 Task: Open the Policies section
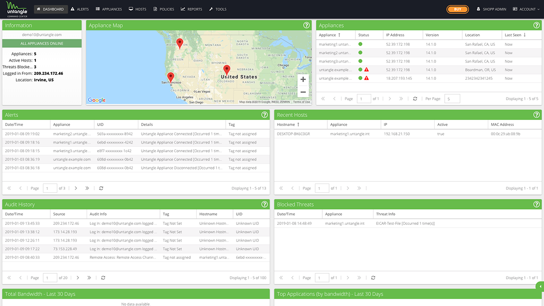coord(164,9)
